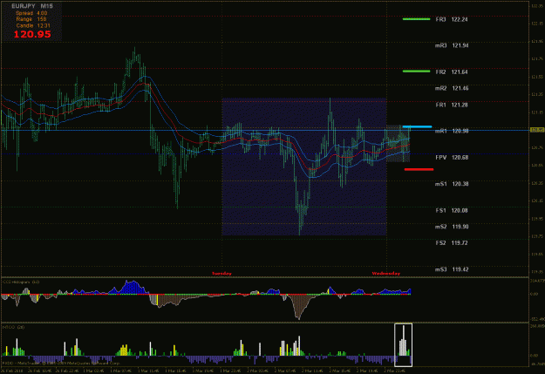The height and width of the screenshot is (374, 545).
Task: Click the CCI Histogram indicator title
Action: [21, 282]
